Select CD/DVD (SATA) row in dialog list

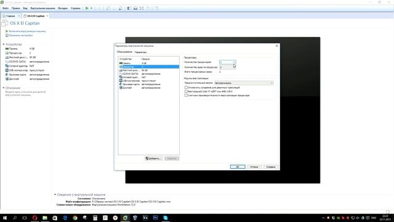(x=149, y=74)
